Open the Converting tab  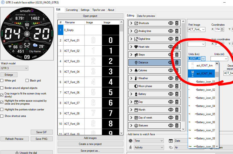(72, 10)
